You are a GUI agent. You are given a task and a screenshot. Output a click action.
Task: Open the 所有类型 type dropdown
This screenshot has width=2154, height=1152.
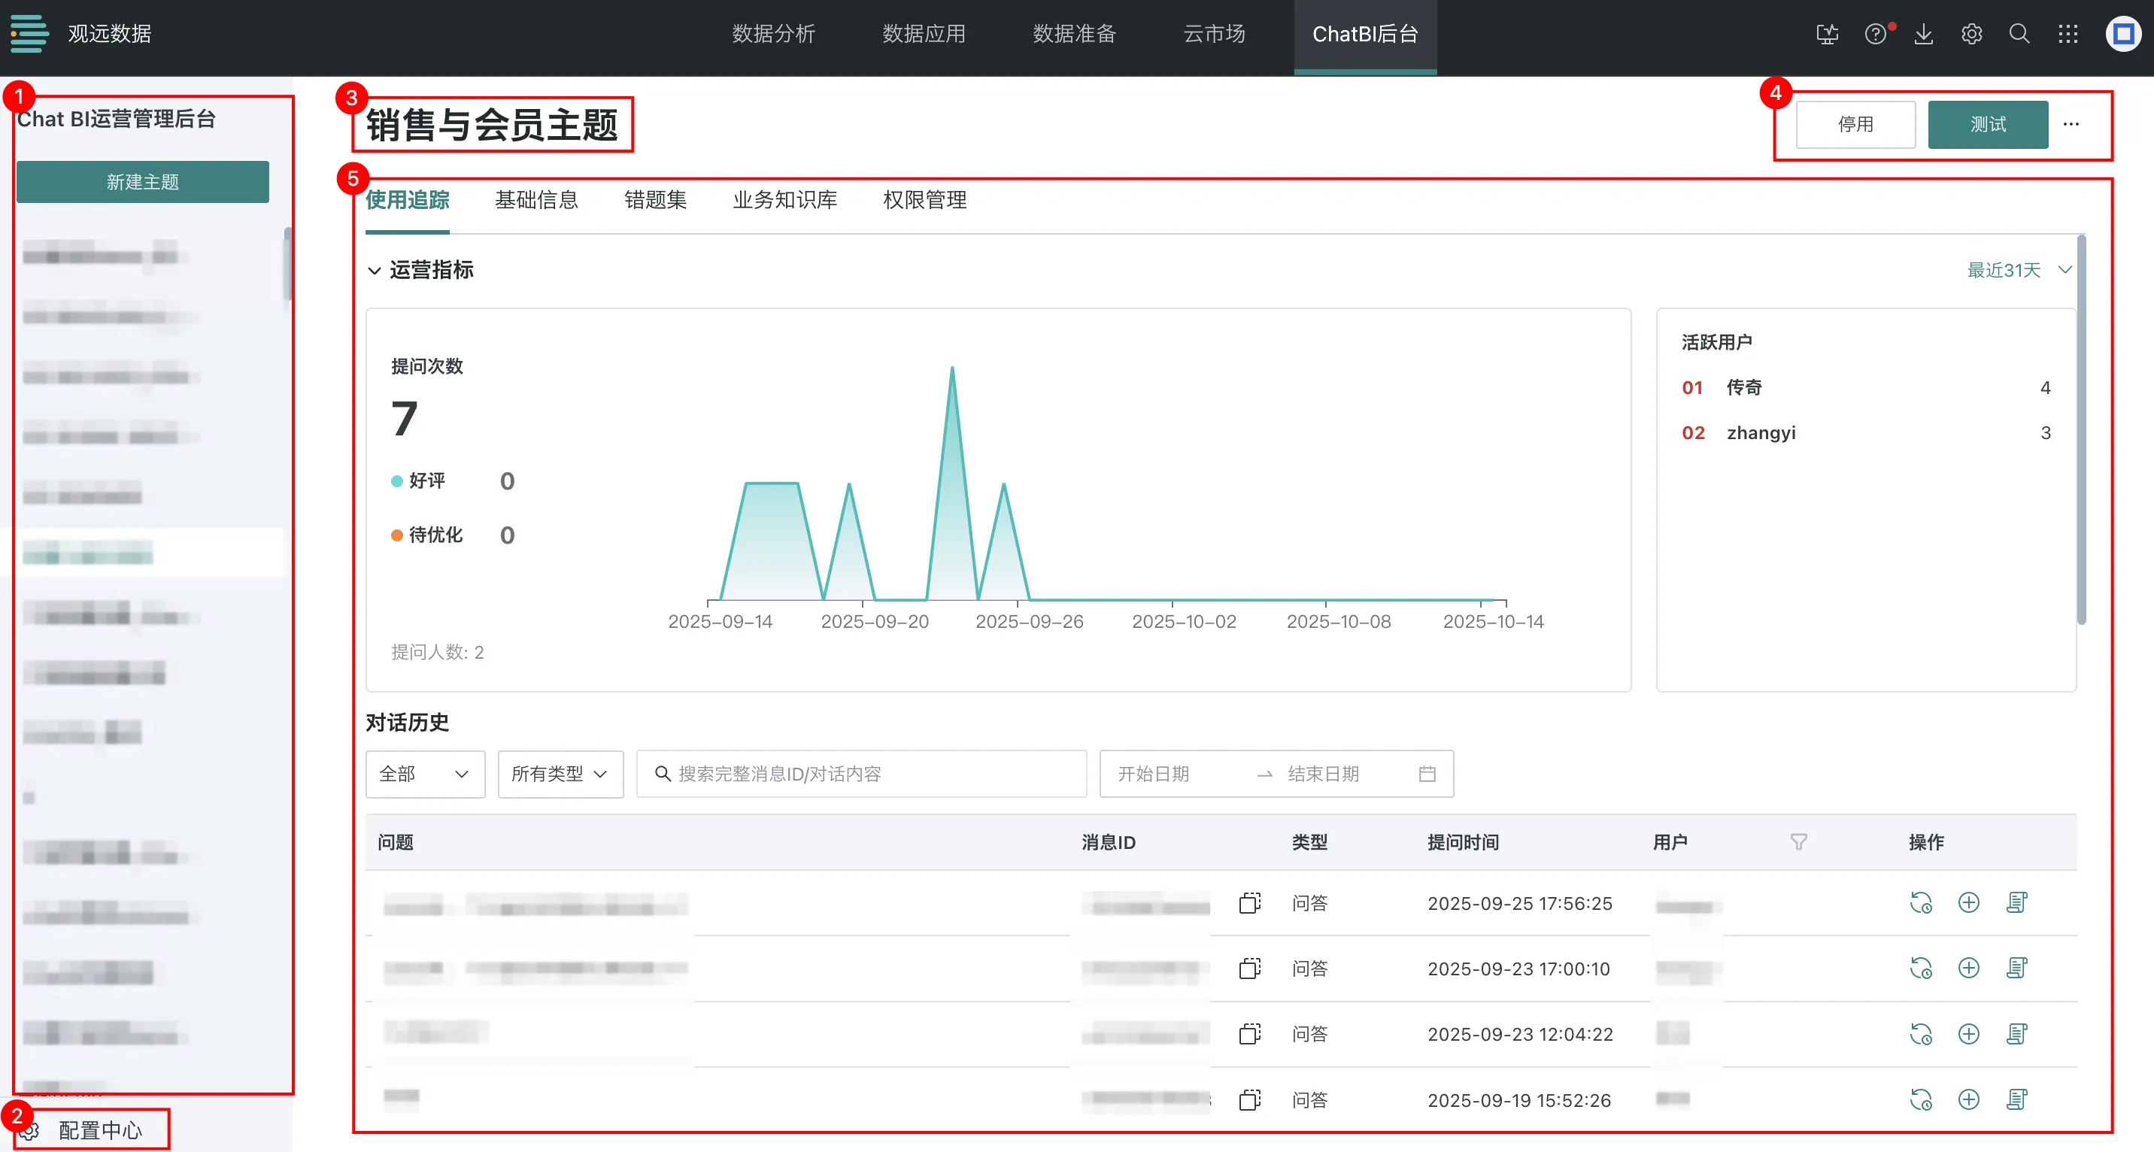pyautogui.click(x=560, y=774)
